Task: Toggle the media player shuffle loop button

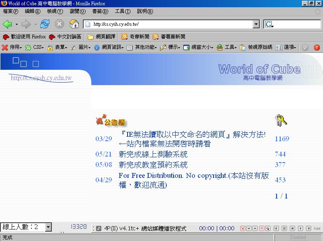Action: pyautogui.click(x=268, y=228)
